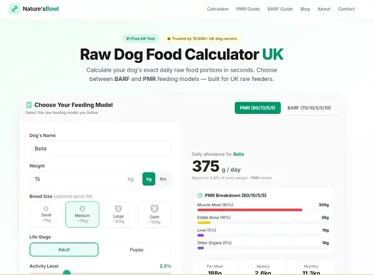Click the feeding model calculator icon
Viewport: 374px width, 275px height.
(x=29, y=105)
